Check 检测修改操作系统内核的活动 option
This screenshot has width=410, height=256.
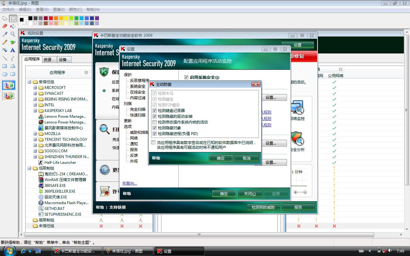point(155,122)
